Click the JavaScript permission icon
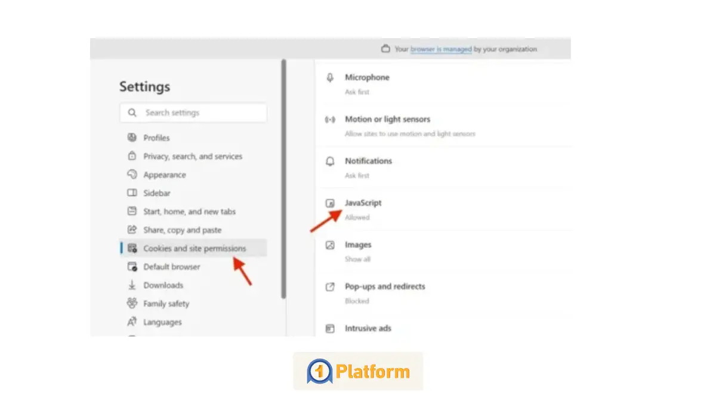 pos(330,203)
